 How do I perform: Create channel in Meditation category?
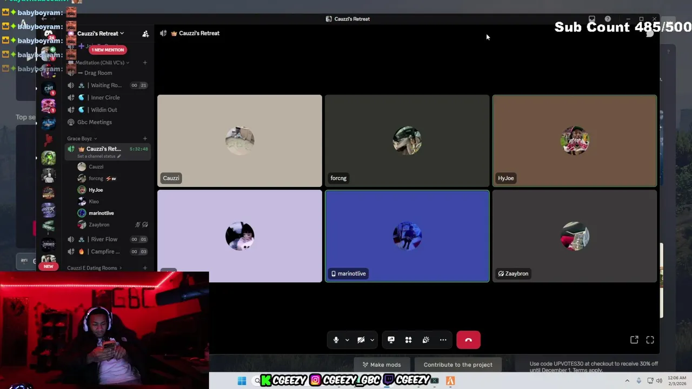click(x=145, y=63)
